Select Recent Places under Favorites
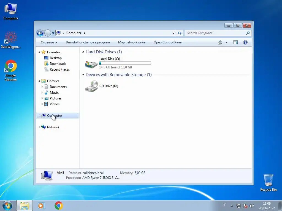The width and height of the screenshot is (282, 211). (x=60, y=70)
